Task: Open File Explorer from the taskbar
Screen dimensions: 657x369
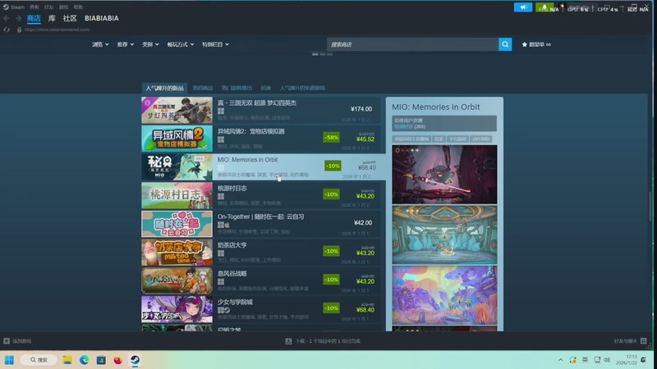Action: (x=67, y=360)
